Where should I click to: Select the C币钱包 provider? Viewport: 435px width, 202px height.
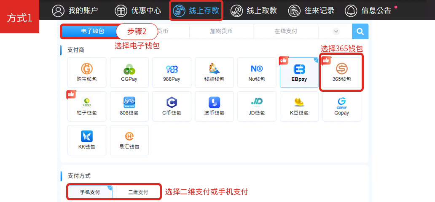click(x=172, y=106)
